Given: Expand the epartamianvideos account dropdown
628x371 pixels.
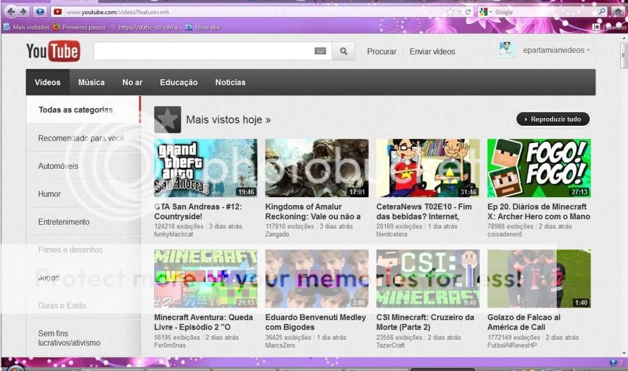Looking at the screenshot, I should click(x=588, y=50).
